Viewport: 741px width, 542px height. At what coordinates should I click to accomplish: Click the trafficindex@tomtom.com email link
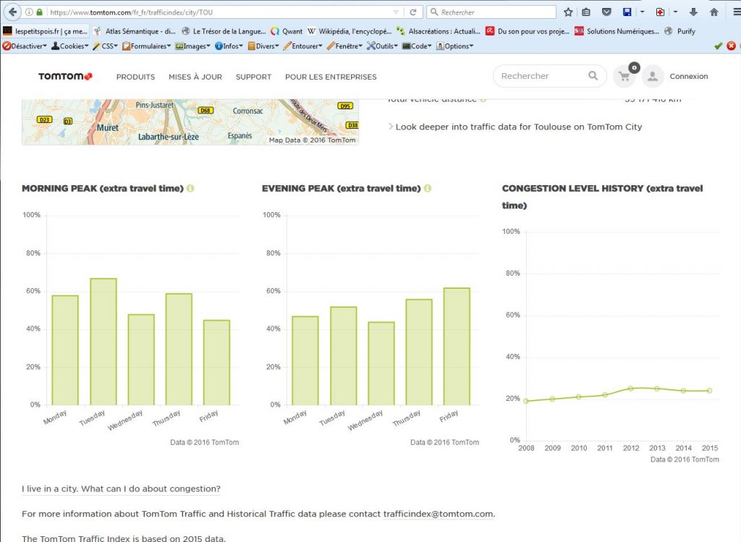point(439,514)
